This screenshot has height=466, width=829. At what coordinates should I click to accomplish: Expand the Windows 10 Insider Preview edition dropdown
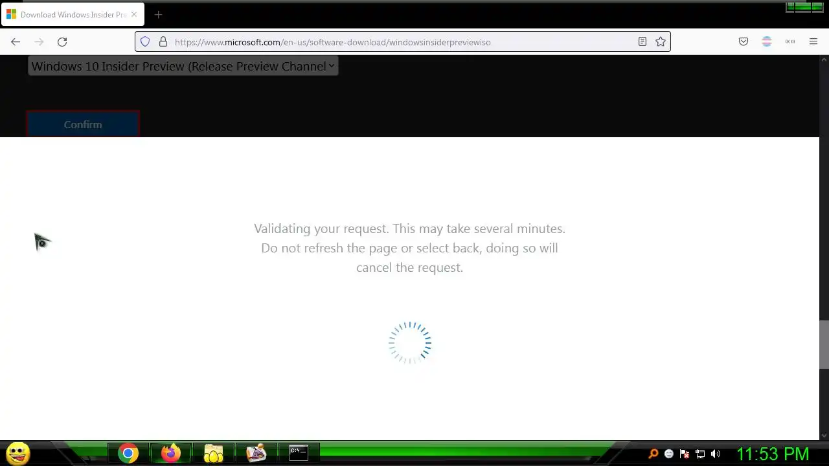[183, 66]
